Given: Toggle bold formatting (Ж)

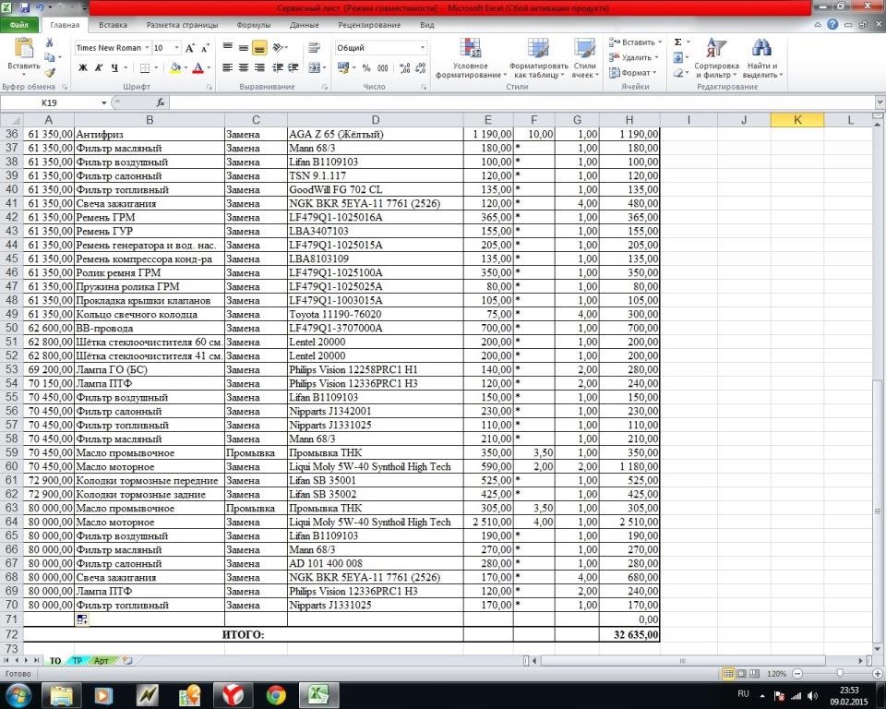Looking at the screenshot, I should point(83,67).
